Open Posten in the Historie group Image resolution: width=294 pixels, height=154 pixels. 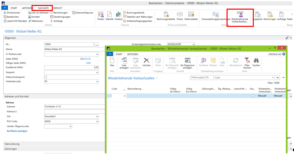[x=101, y=16]
